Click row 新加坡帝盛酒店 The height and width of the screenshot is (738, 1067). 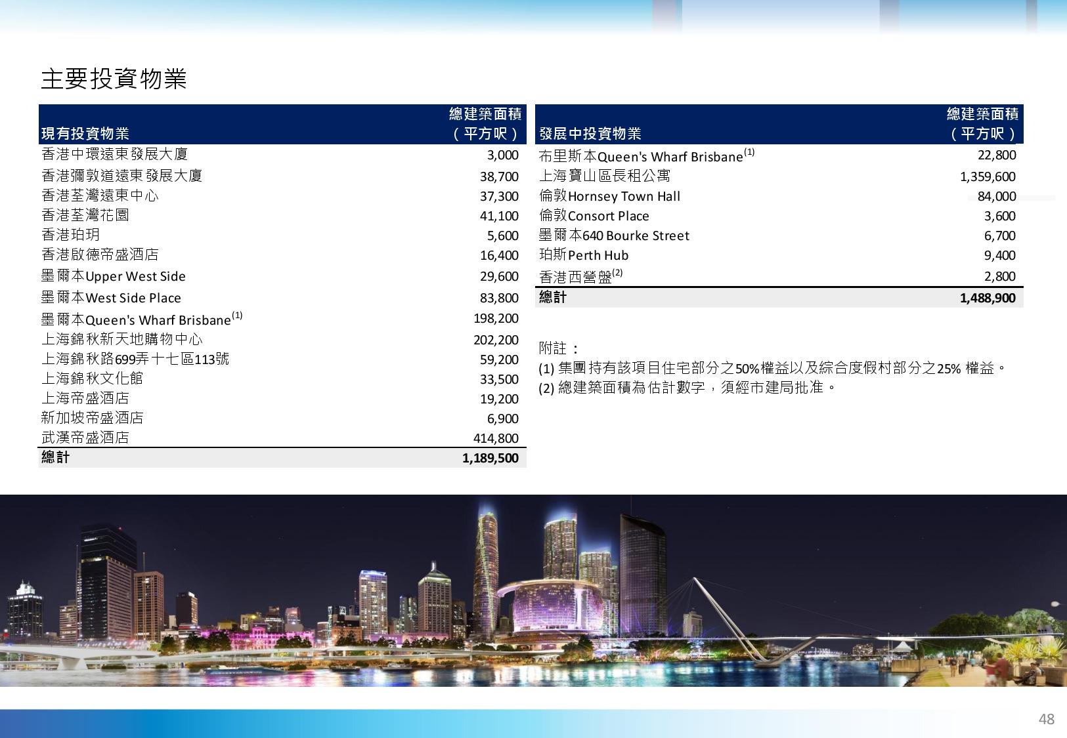pos(282,418)
